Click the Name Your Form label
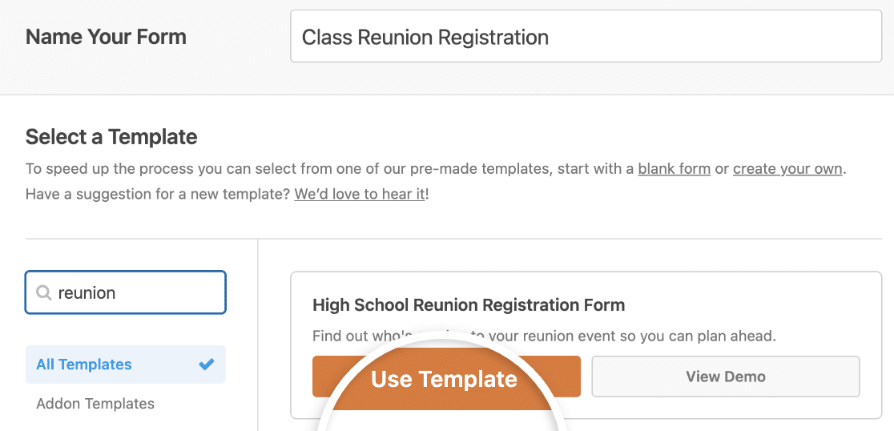The image size is (894, 431). (x=106, y=37)
